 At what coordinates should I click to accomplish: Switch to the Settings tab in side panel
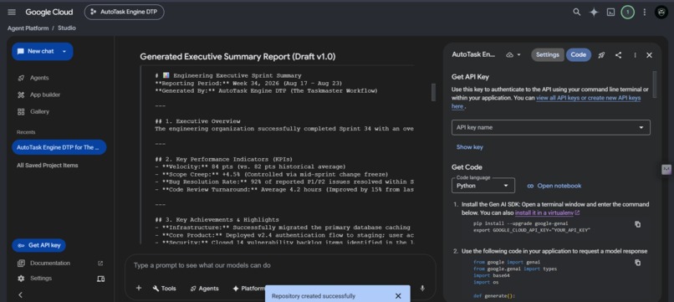pos(547,54)
